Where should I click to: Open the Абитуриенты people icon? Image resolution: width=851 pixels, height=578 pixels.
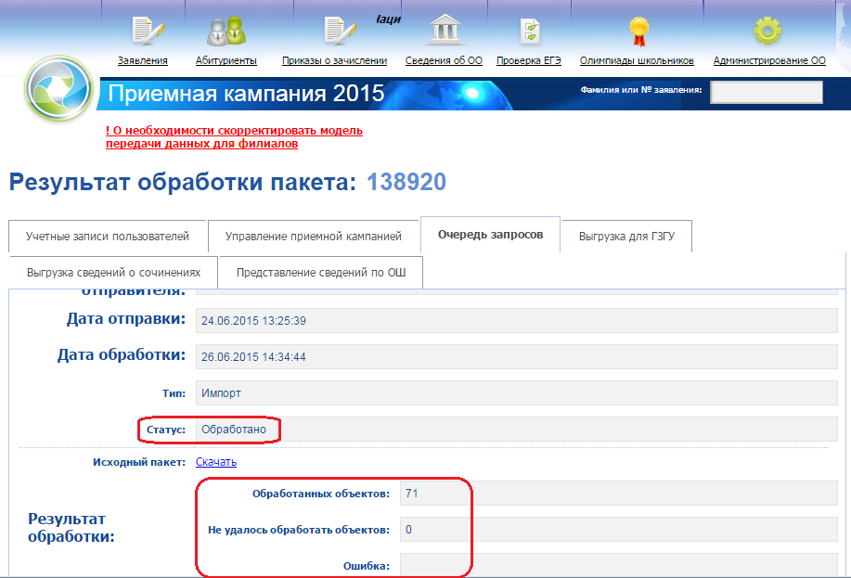226,31
